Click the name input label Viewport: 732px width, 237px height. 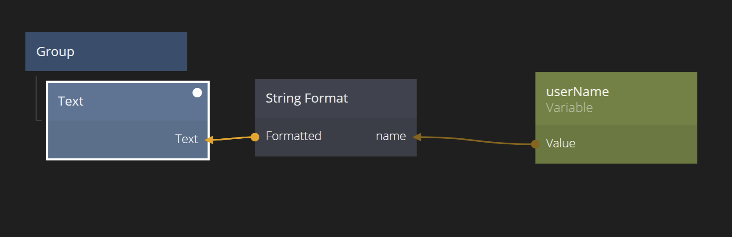pyautogui.click(x=391, y=136)
